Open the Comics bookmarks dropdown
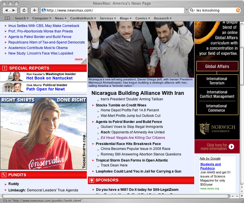 coord(143,18)
